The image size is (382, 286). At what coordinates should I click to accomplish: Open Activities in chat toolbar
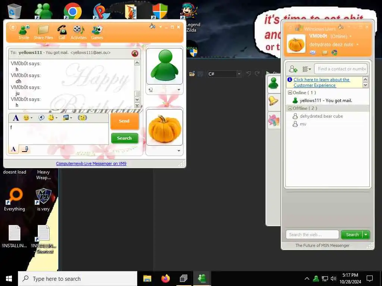point(78,32)
